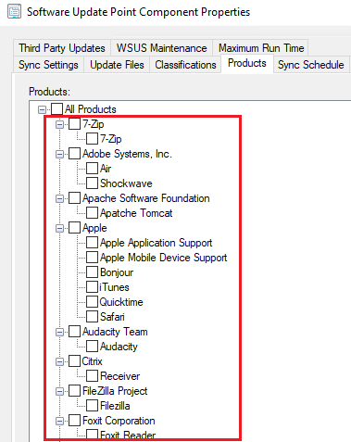351x442 pixels.
Task: Enable the Bonjour checkbox
Action: (92, 272)
